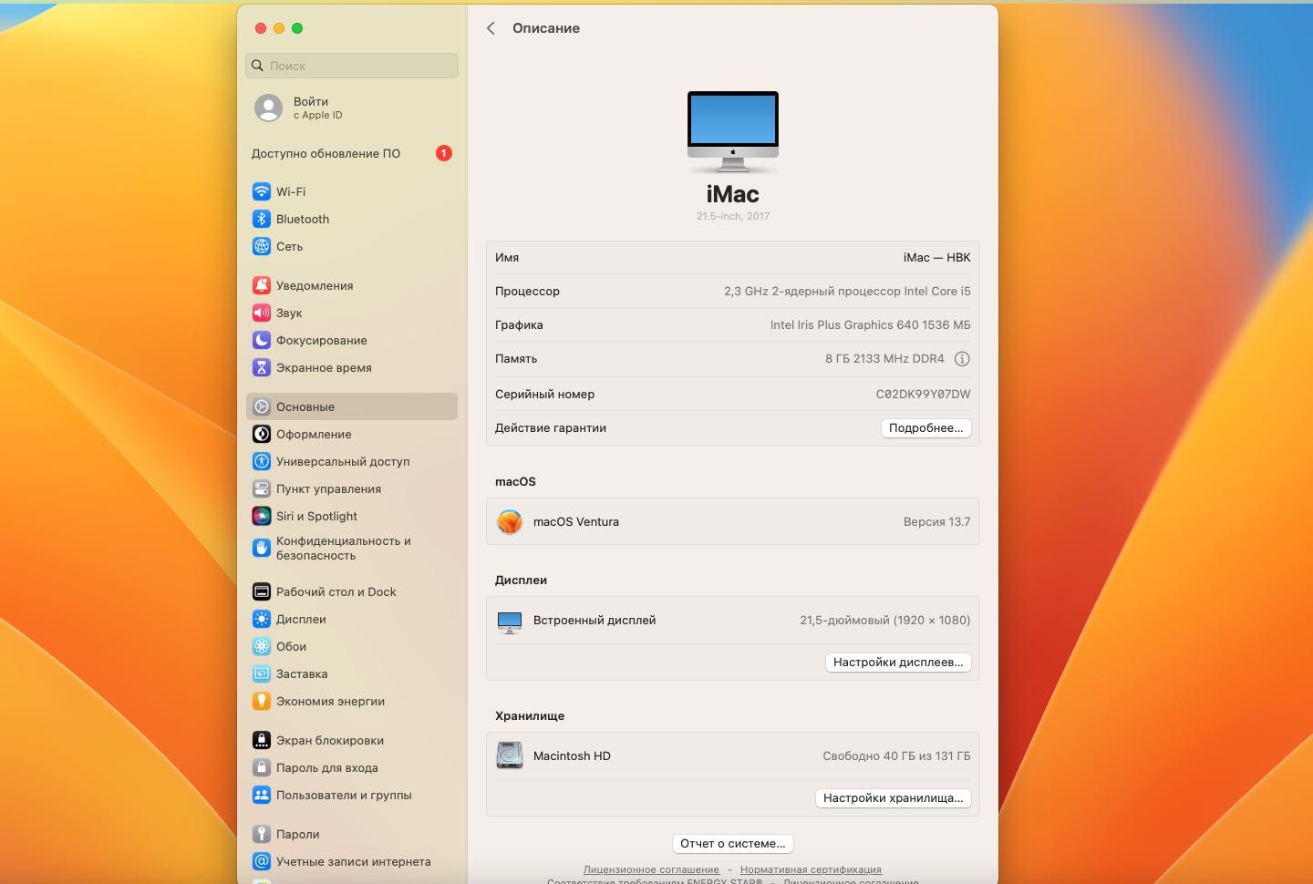Click the 21,5-дюймовый (1920 × 1080) text
Viewport: 1313px width, 884px height.
click(884, 621)
